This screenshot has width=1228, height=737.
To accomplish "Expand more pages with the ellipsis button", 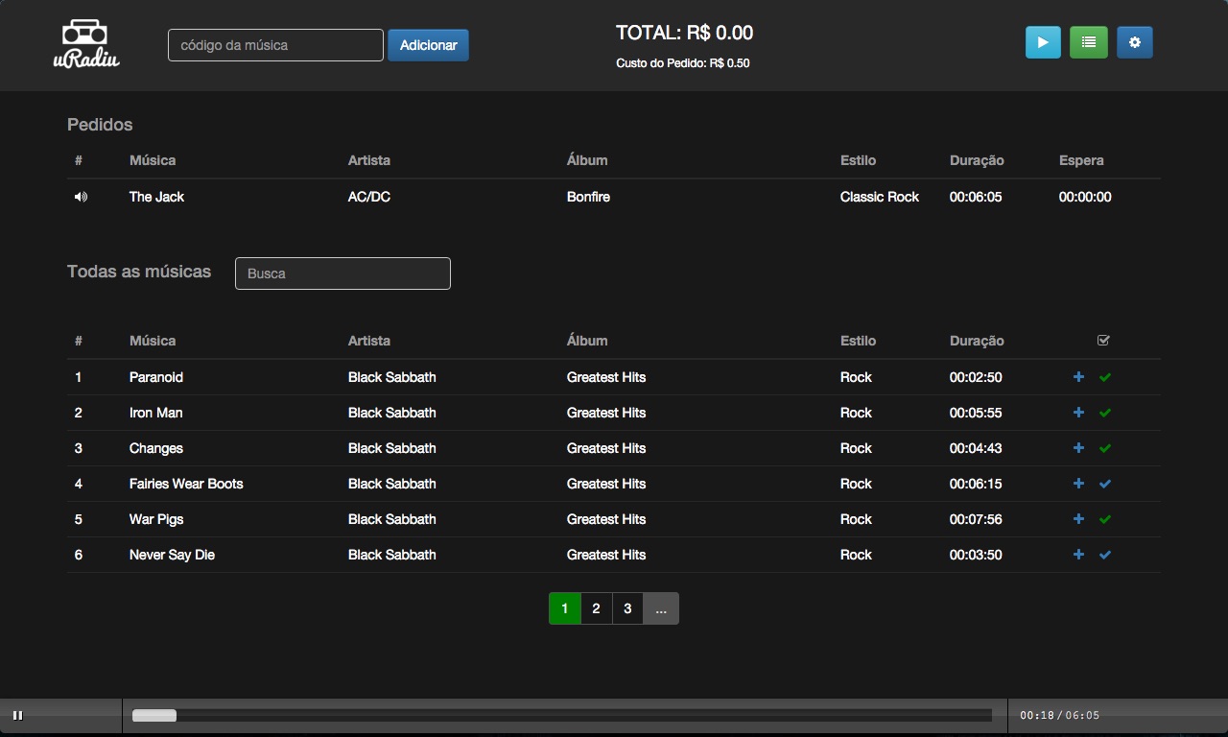I will [661, 608].
